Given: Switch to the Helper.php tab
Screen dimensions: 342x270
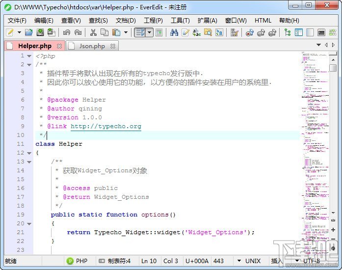Looking at the screenshot, I should [35, 46].
